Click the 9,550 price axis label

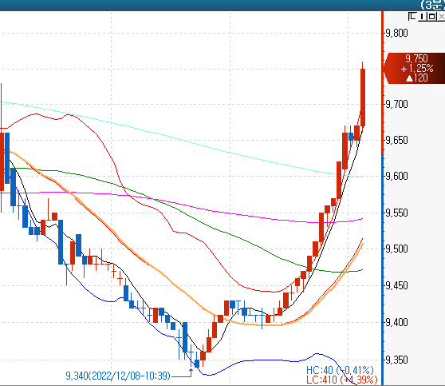pyautogui.click(x=397, y=213)
